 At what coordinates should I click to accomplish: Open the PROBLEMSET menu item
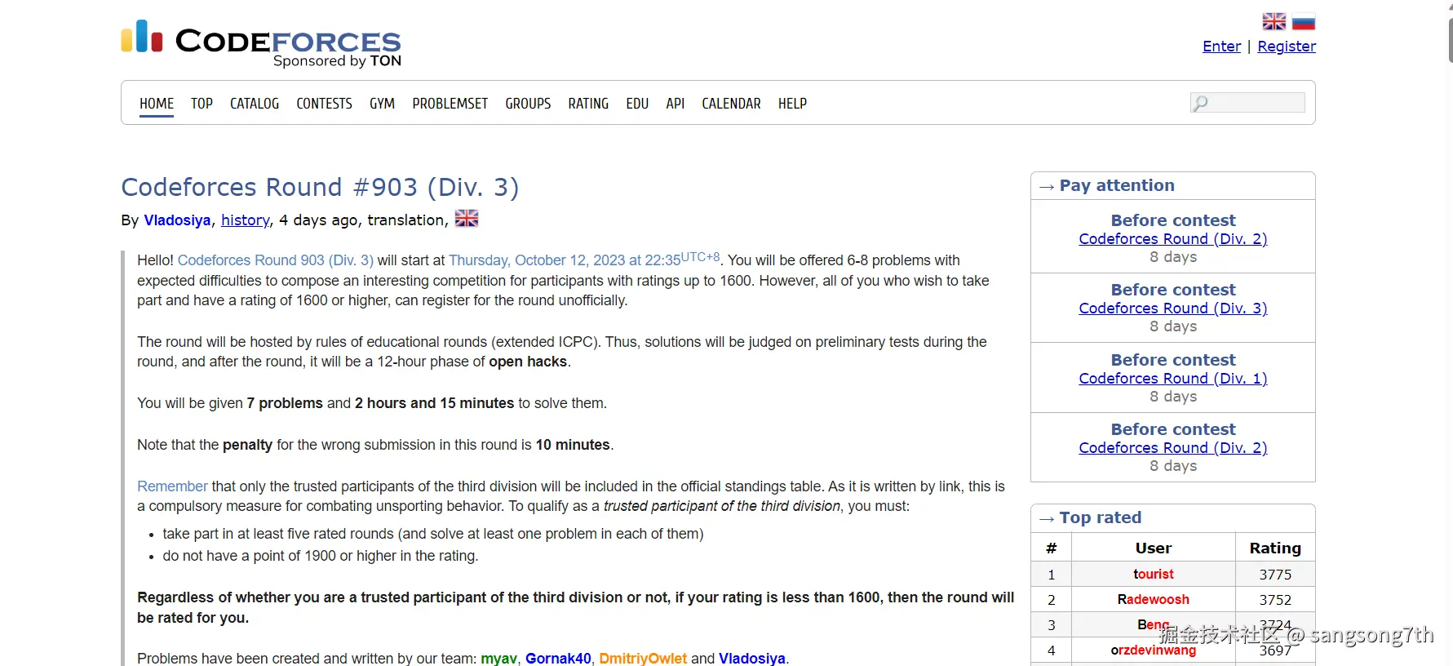(x=450, y=104)
